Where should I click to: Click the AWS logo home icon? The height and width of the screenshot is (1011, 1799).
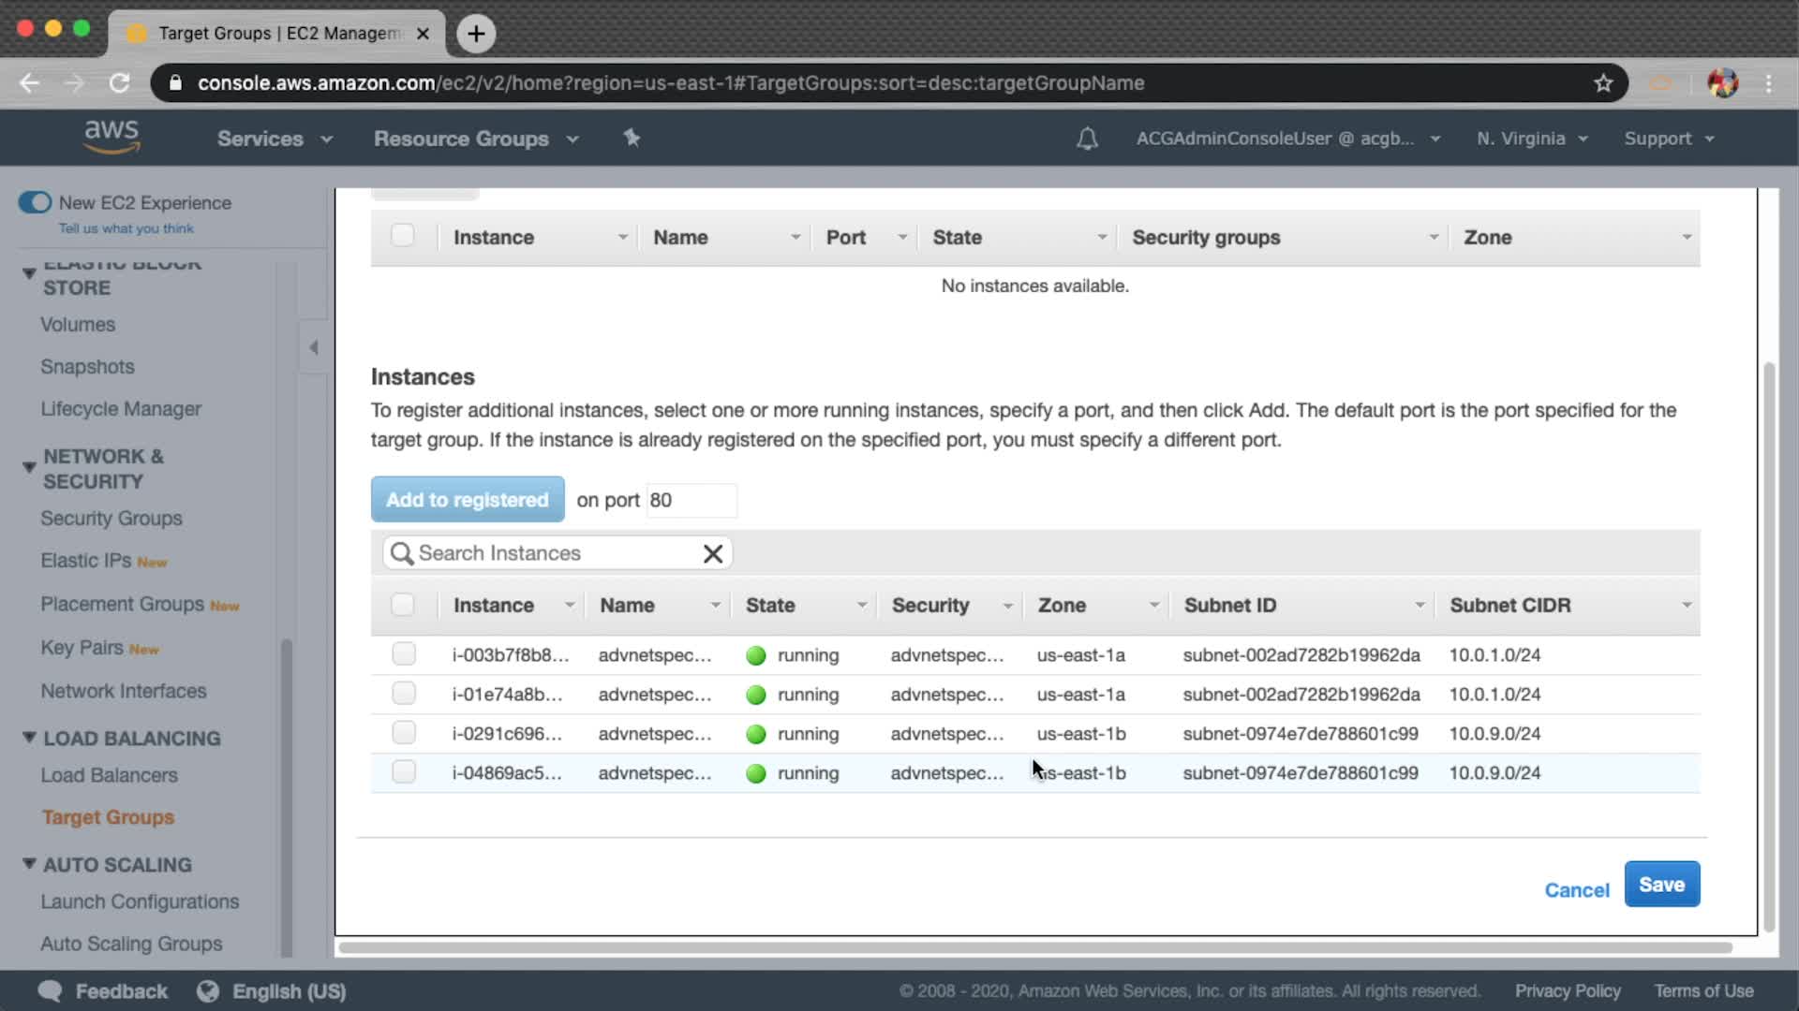click(112, 137)
